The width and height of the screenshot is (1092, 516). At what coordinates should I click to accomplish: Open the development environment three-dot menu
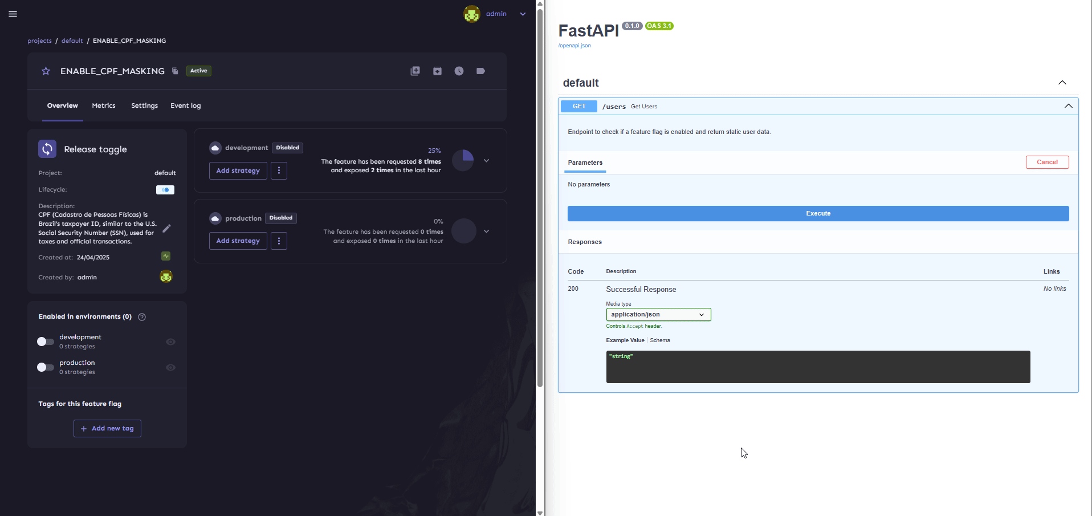click(x=279, y=170)
